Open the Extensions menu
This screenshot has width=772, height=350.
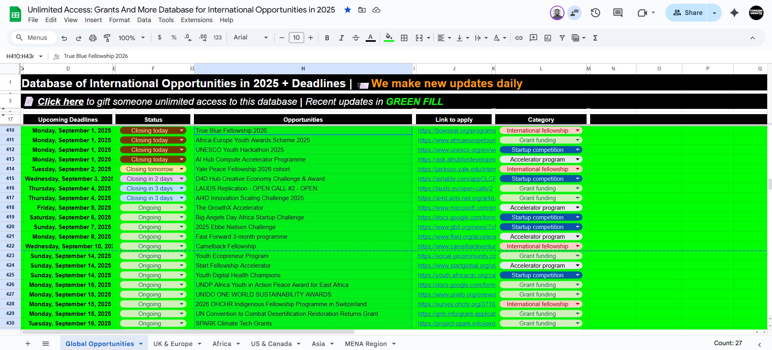[x=196, y=20]
